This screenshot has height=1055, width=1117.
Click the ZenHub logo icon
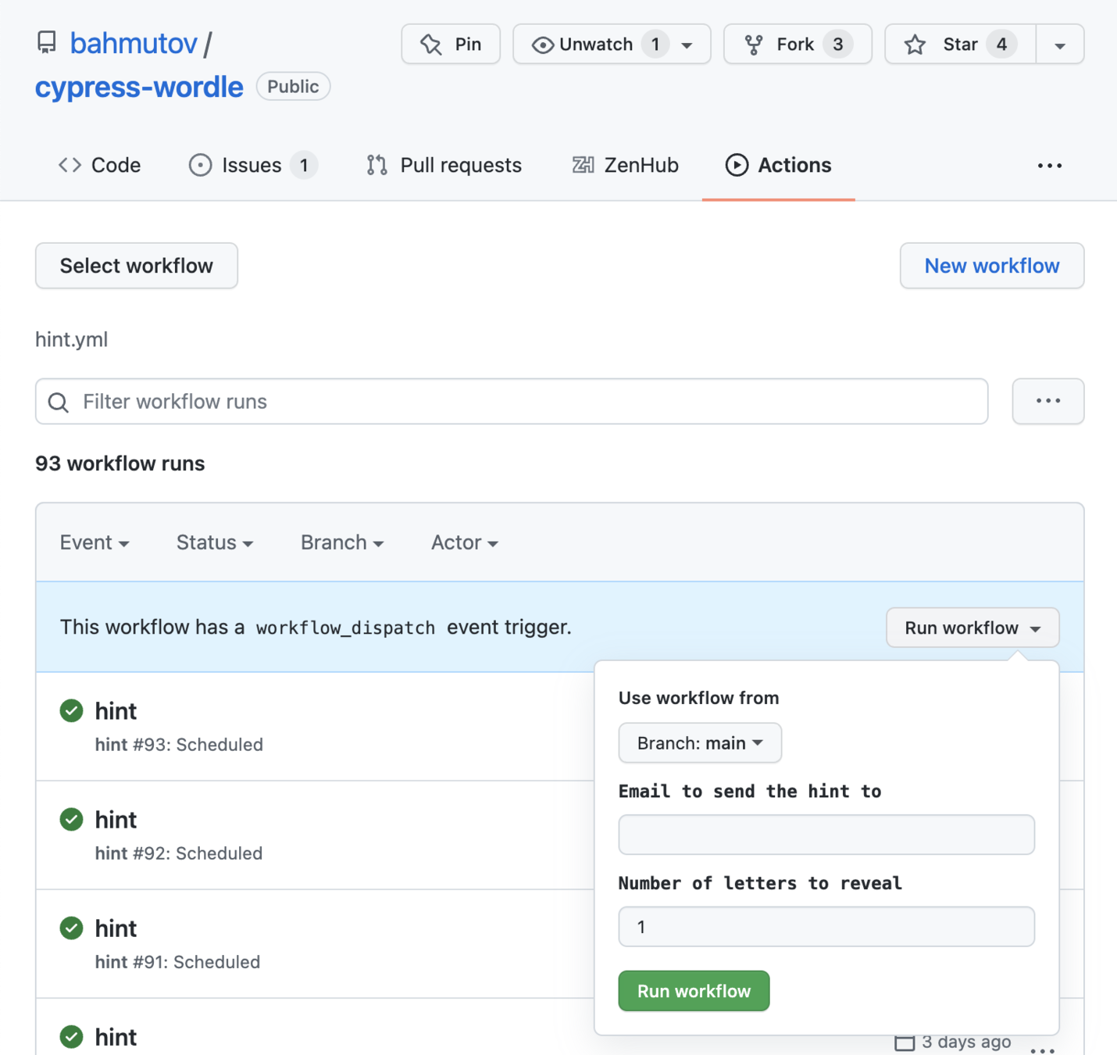(583, 165)
